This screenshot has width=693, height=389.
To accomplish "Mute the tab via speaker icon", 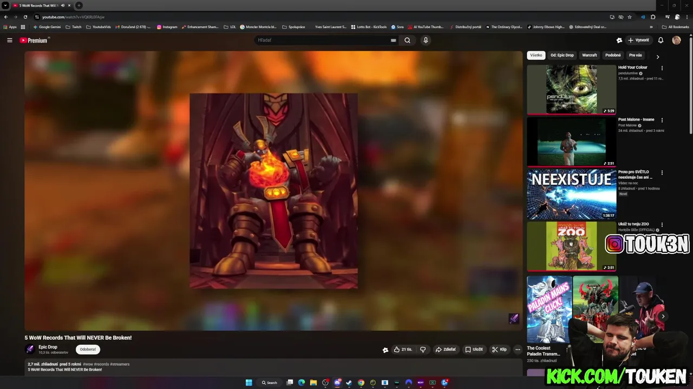I will click(63, 5).
